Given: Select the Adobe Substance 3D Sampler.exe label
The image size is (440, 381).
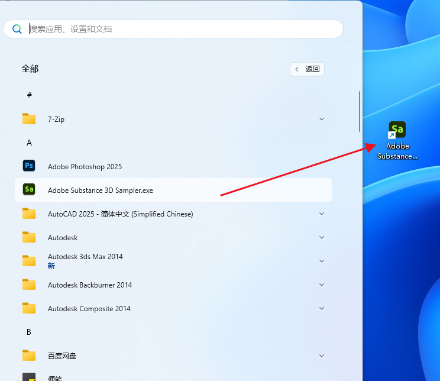Looking at the screenshot, I should coord(101,190).
